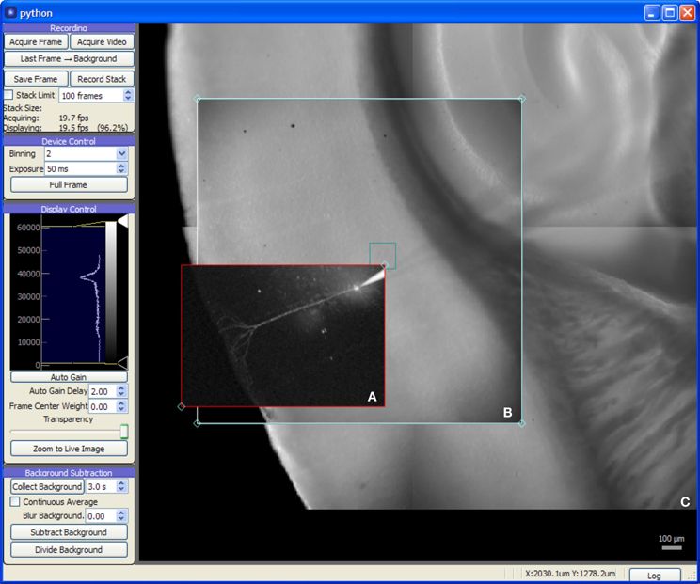Screen dimensions: 700x584
Task: Set Last Frame as Background
Action: pos(69,59)
